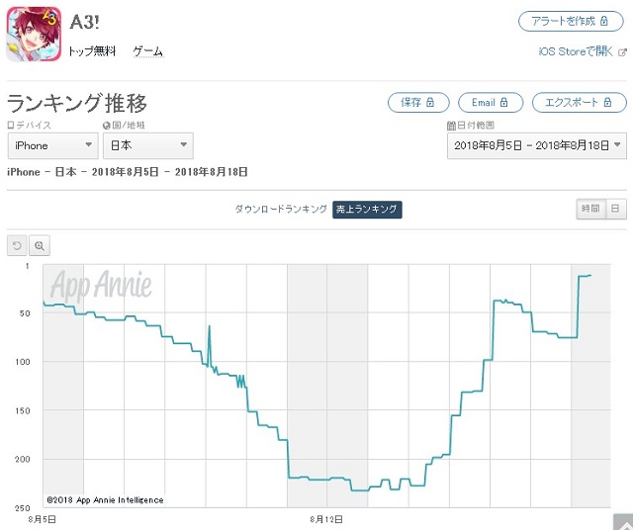The image size is (633, 530).
Task: Expand the date range 2018年8月5日 dropdown
Action: coord(537,145)
